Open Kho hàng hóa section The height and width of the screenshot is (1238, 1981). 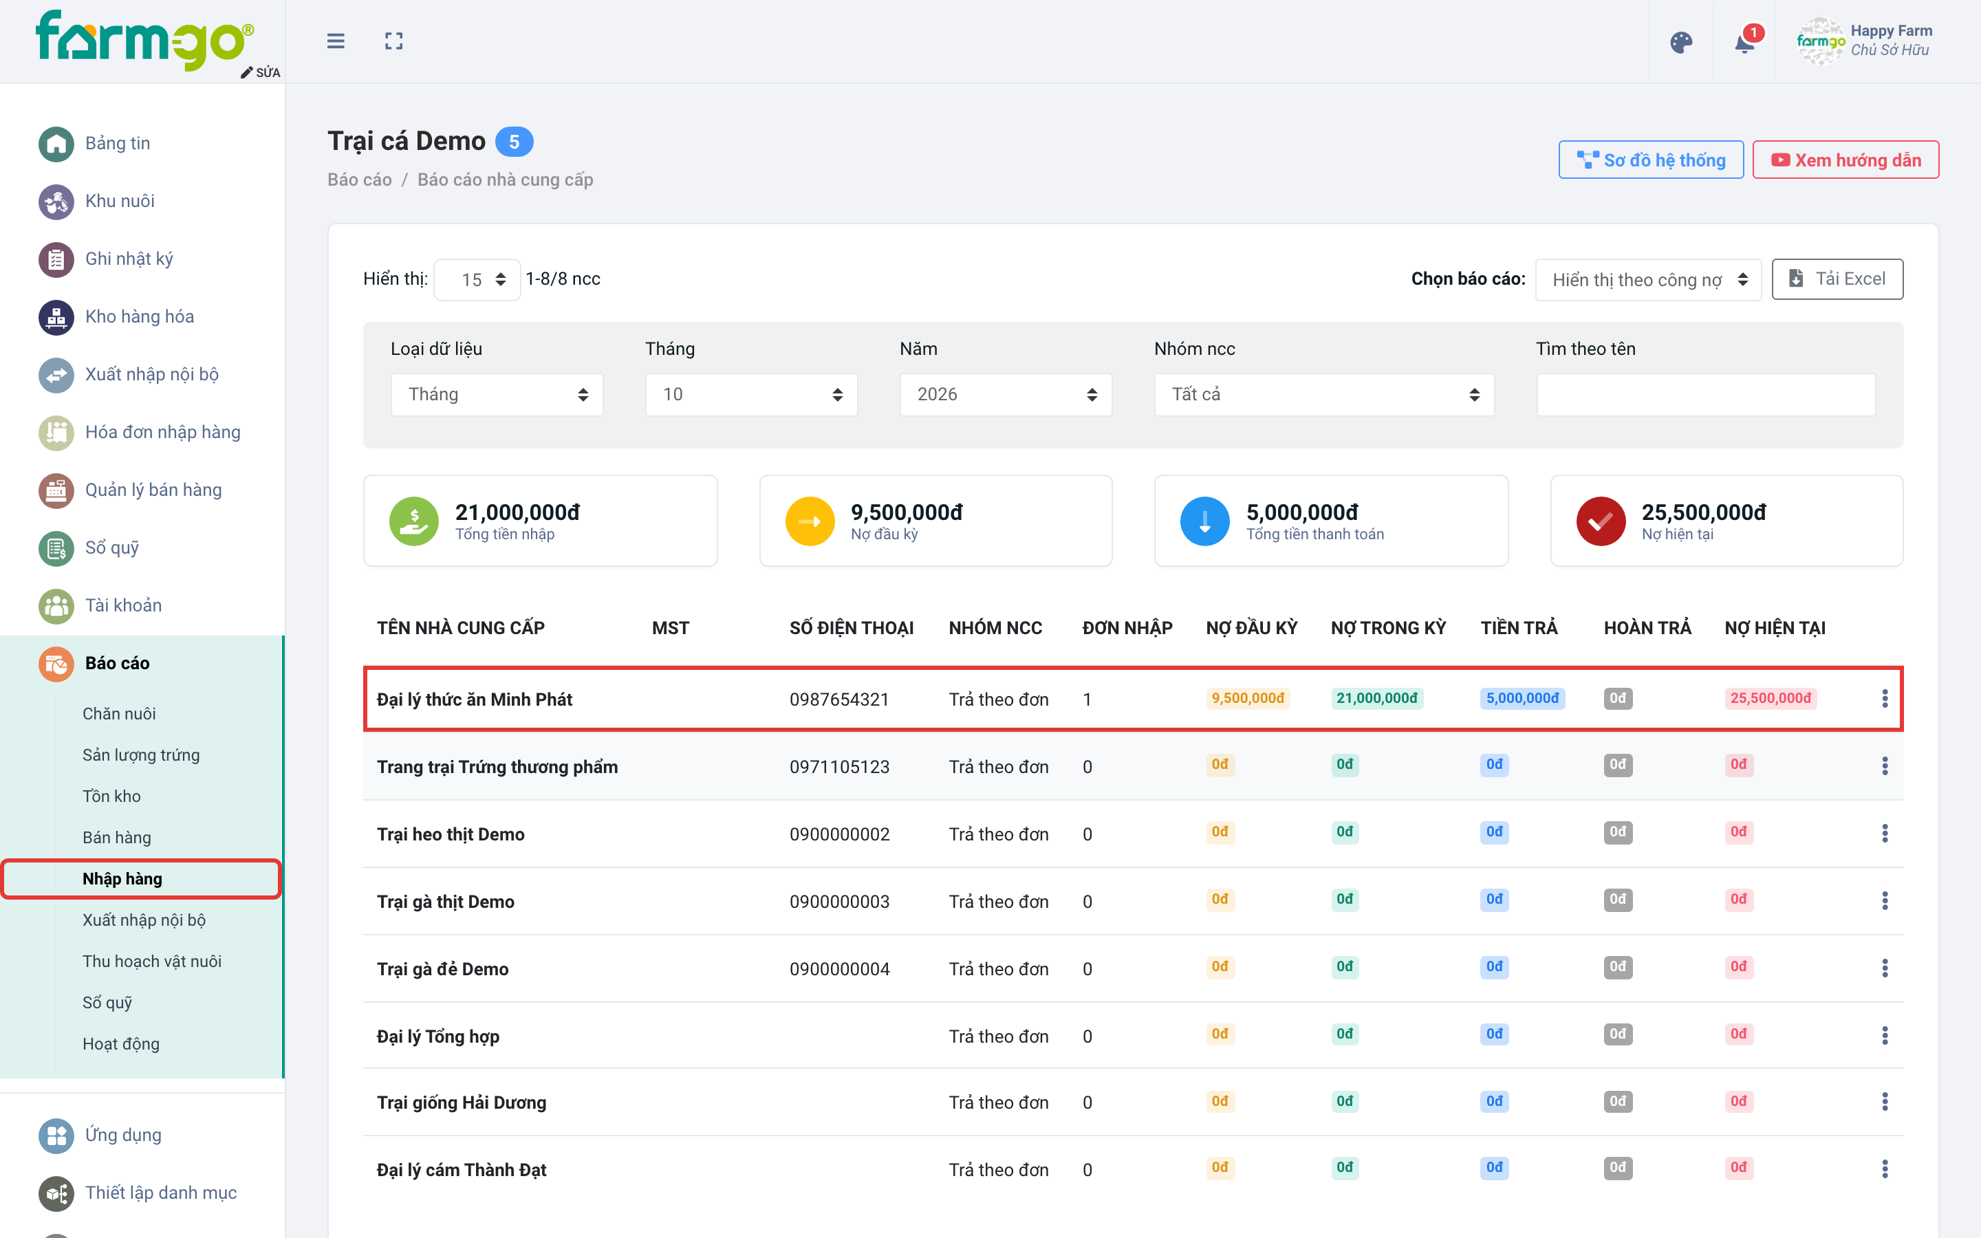pyautogui.click(x=116, y=317)
